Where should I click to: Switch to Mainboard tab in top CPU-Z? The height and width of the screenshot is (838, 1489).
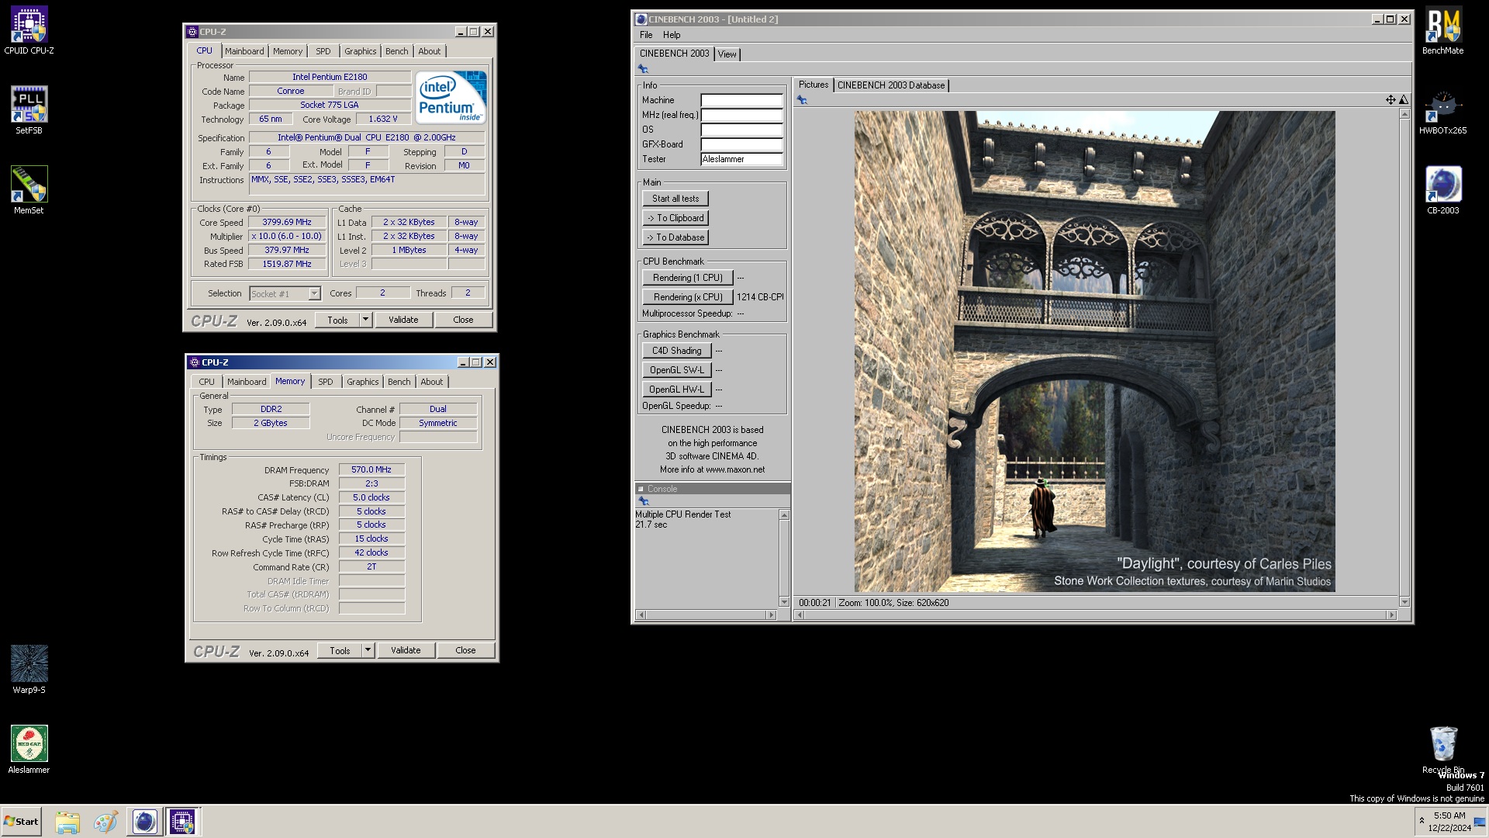[x=244, y=51]
